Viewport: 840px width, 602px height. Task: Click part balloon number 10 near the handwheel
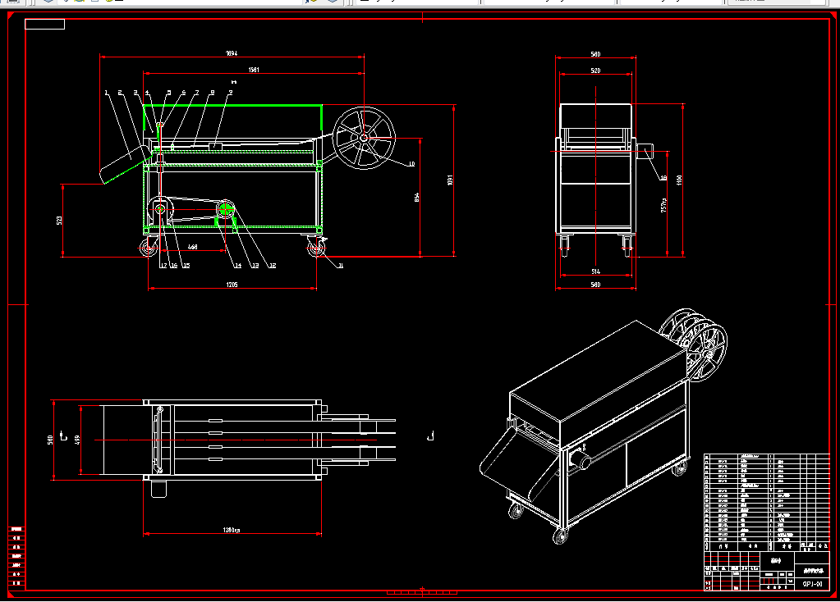411,164
